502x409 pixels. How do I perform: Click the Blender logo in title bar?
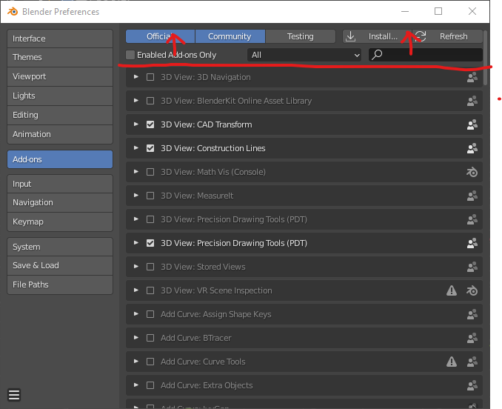[13, 12]
